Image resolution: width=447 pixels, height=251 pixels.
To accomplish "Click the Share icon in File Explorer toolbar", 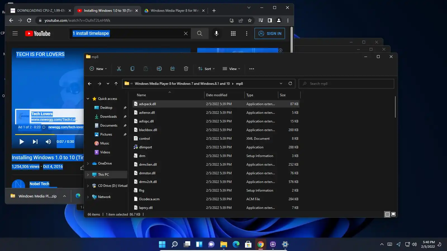I will [173, 69].
